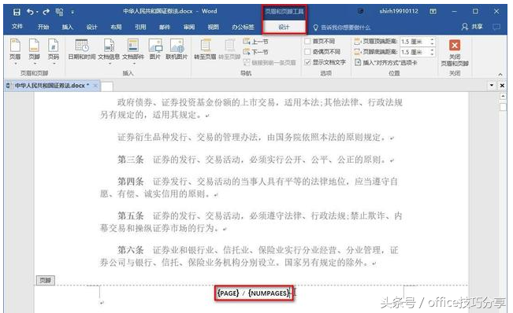Increase 页眉顶端距离 with up arrow

point(432,39)
